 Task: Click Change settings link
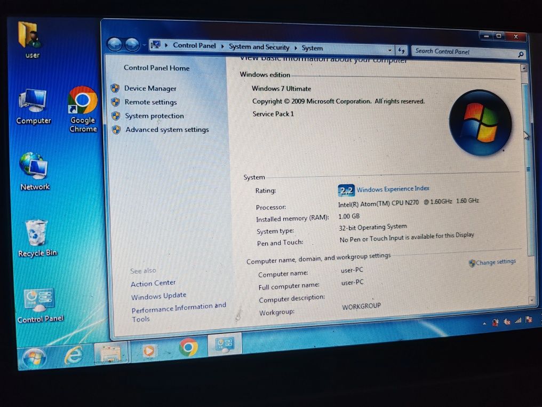point(496,262)
